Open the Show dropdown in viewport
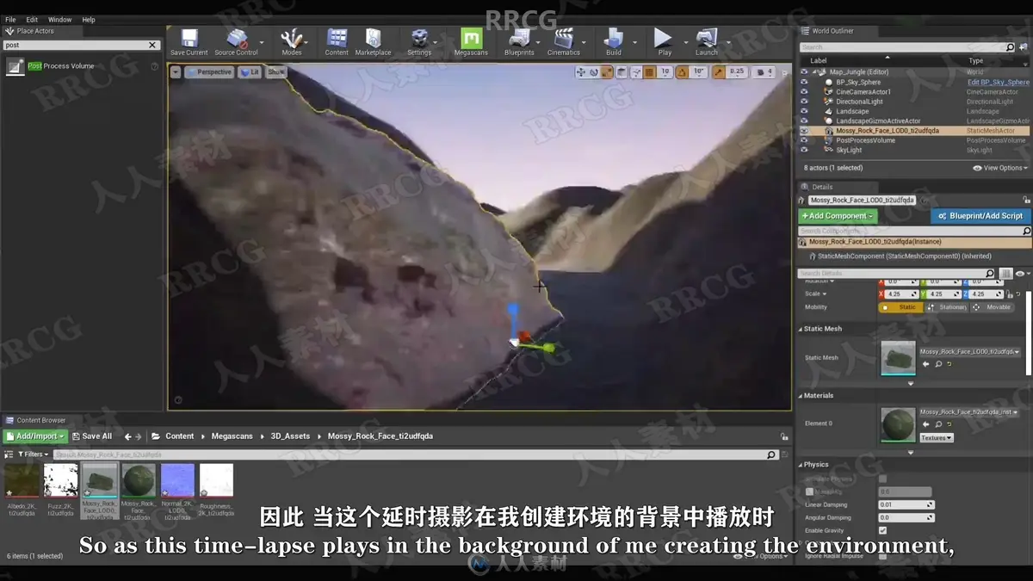This screenshot has width=1033, height=581. [x=275, y=72]
